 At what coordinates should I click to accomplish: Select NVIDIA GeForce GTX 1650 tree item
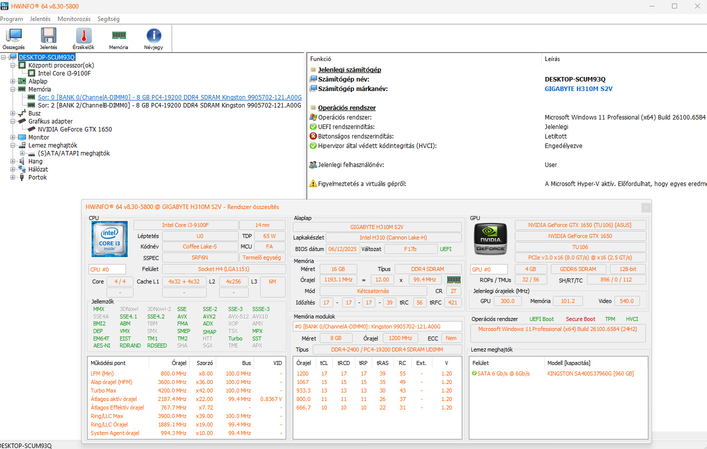[75, 129]
